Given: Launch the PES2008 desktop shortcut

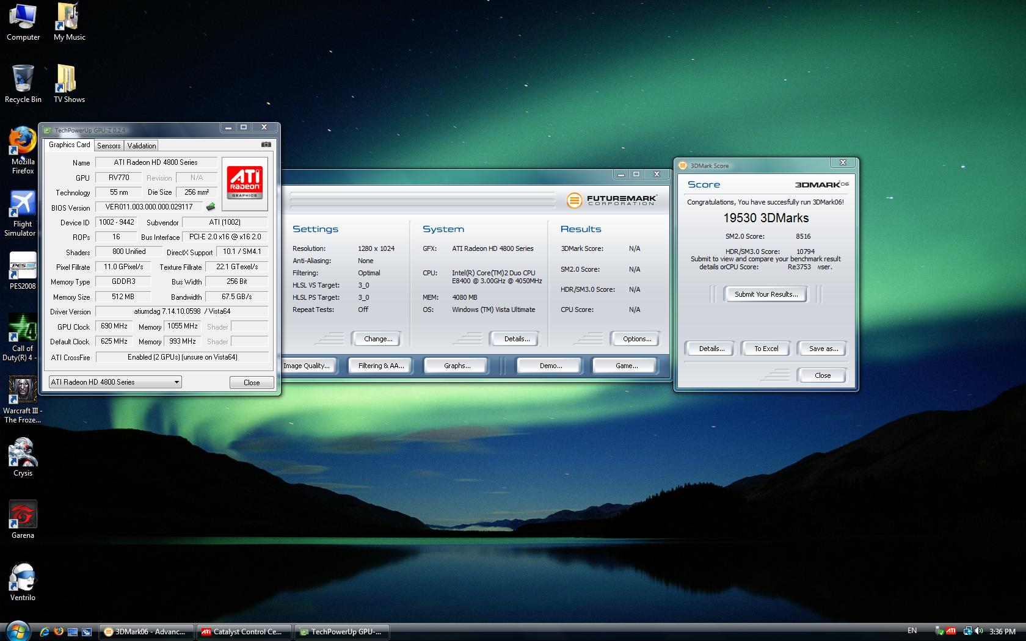Looking at the screenshot, I should [x=23, y=271].
